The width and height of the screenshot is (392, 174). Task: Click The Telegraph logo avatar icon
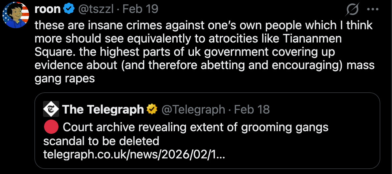[51, 109]
